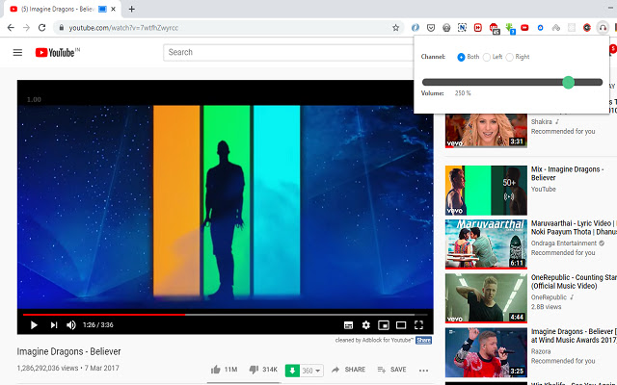The width and height of the screenshot is (617, 385).
Task: Open Mix - Imagine Dragons playlist thumbnail
Action: pyautogui.click(x=486, y=191)
